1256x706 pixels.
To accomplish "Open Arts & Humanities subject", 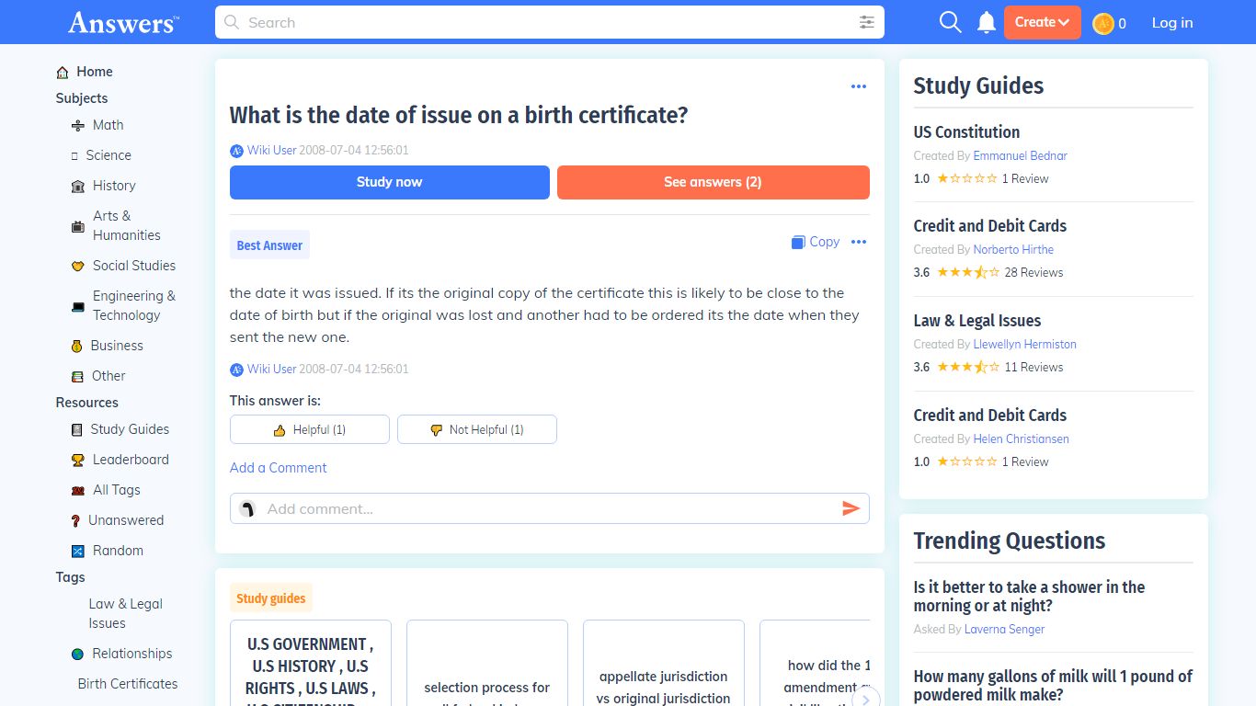I will click(x=127, y=225).
